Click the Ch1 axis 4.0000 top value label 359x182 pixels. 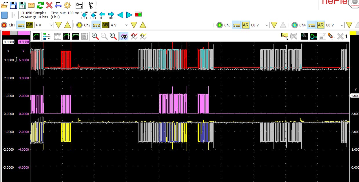pyautogui.click(x=9, y=42)
